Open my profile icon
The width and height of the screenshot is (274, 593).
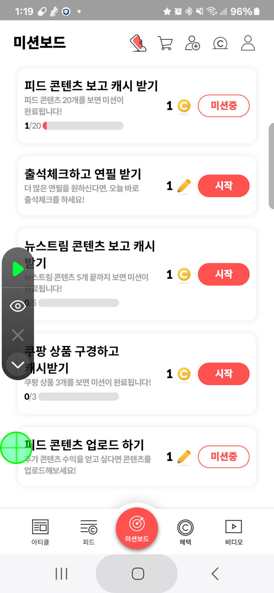[248, 43]
